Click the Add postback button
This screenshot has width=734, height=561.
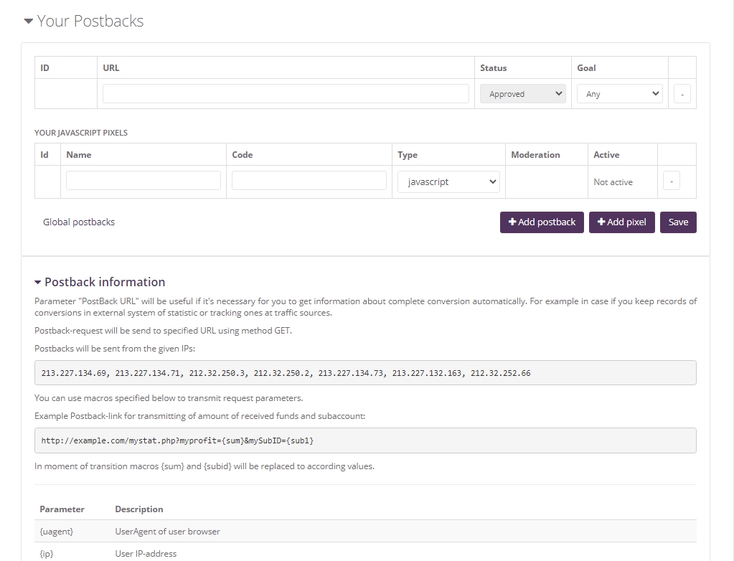pos(542,222)
